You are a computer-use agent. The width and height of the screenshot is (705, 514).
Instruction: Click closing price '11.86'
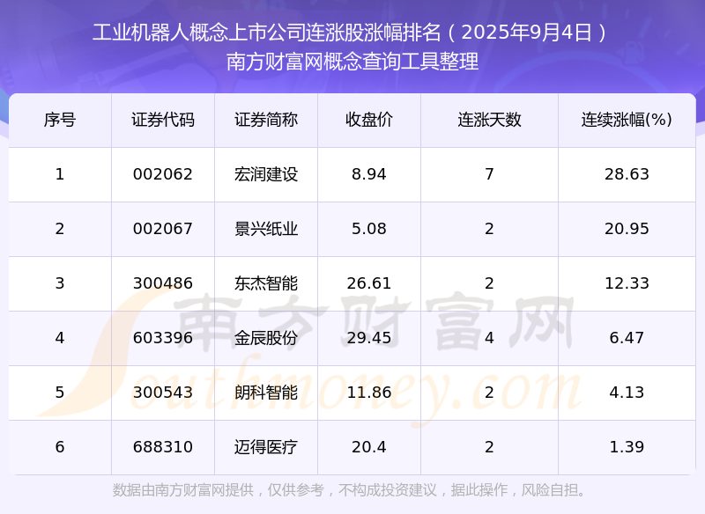tap(368, 393)
